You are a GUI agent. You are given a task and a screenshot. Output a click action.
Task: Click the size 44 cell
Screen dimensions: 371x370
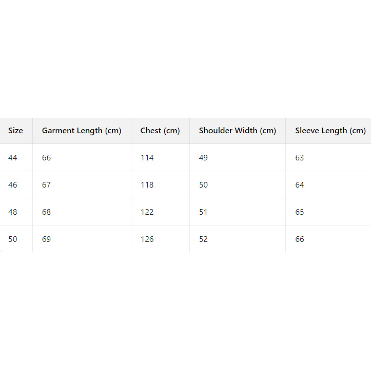pos(13,158)
